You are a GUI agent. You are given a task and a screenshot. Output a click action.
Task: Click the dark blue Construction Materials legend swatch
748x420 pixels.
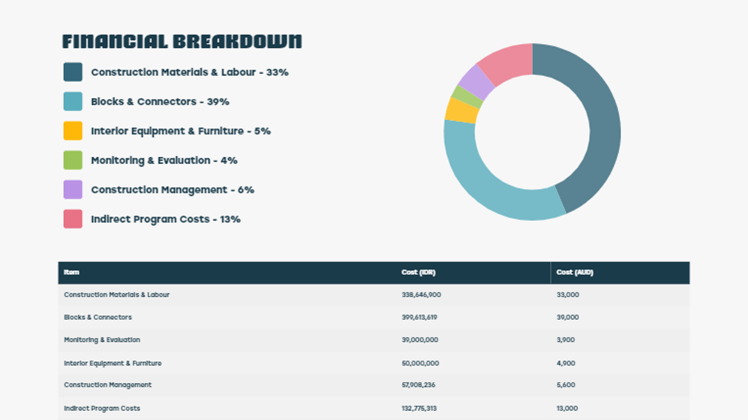pyautogui.click(x=73, y=72)
